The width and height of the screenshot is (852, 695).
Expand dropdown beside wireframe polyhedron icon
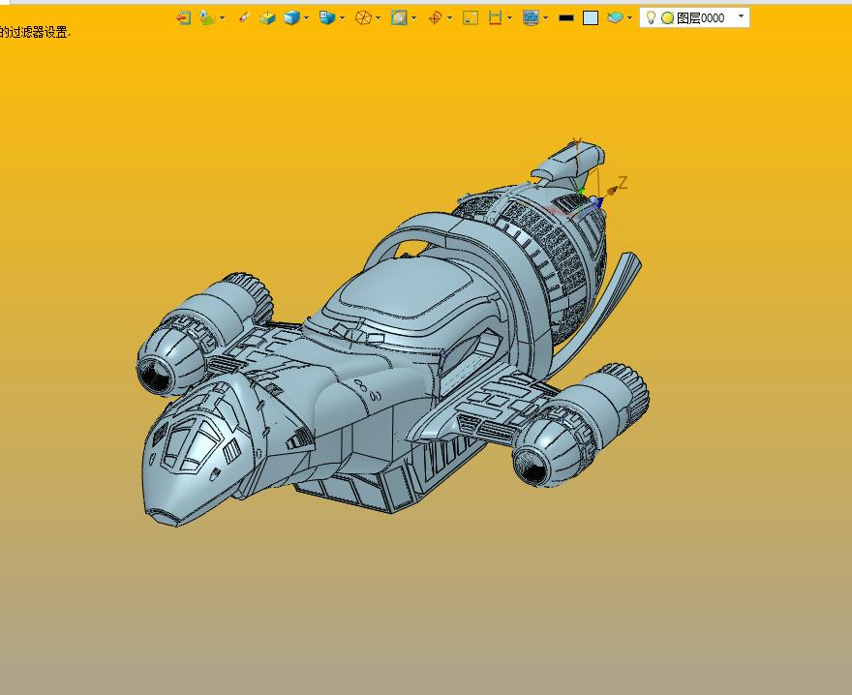[x=379, y=18]
